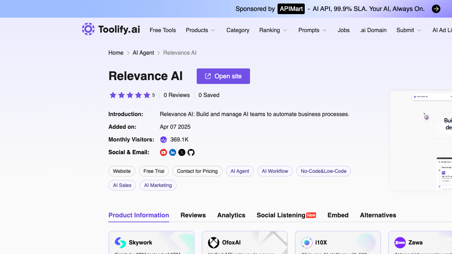The height and width of the screenshot is (254, 452).
Task: Expand the Ranking dropdown menu
Action: pyautogui.click(x=273, y=30)
